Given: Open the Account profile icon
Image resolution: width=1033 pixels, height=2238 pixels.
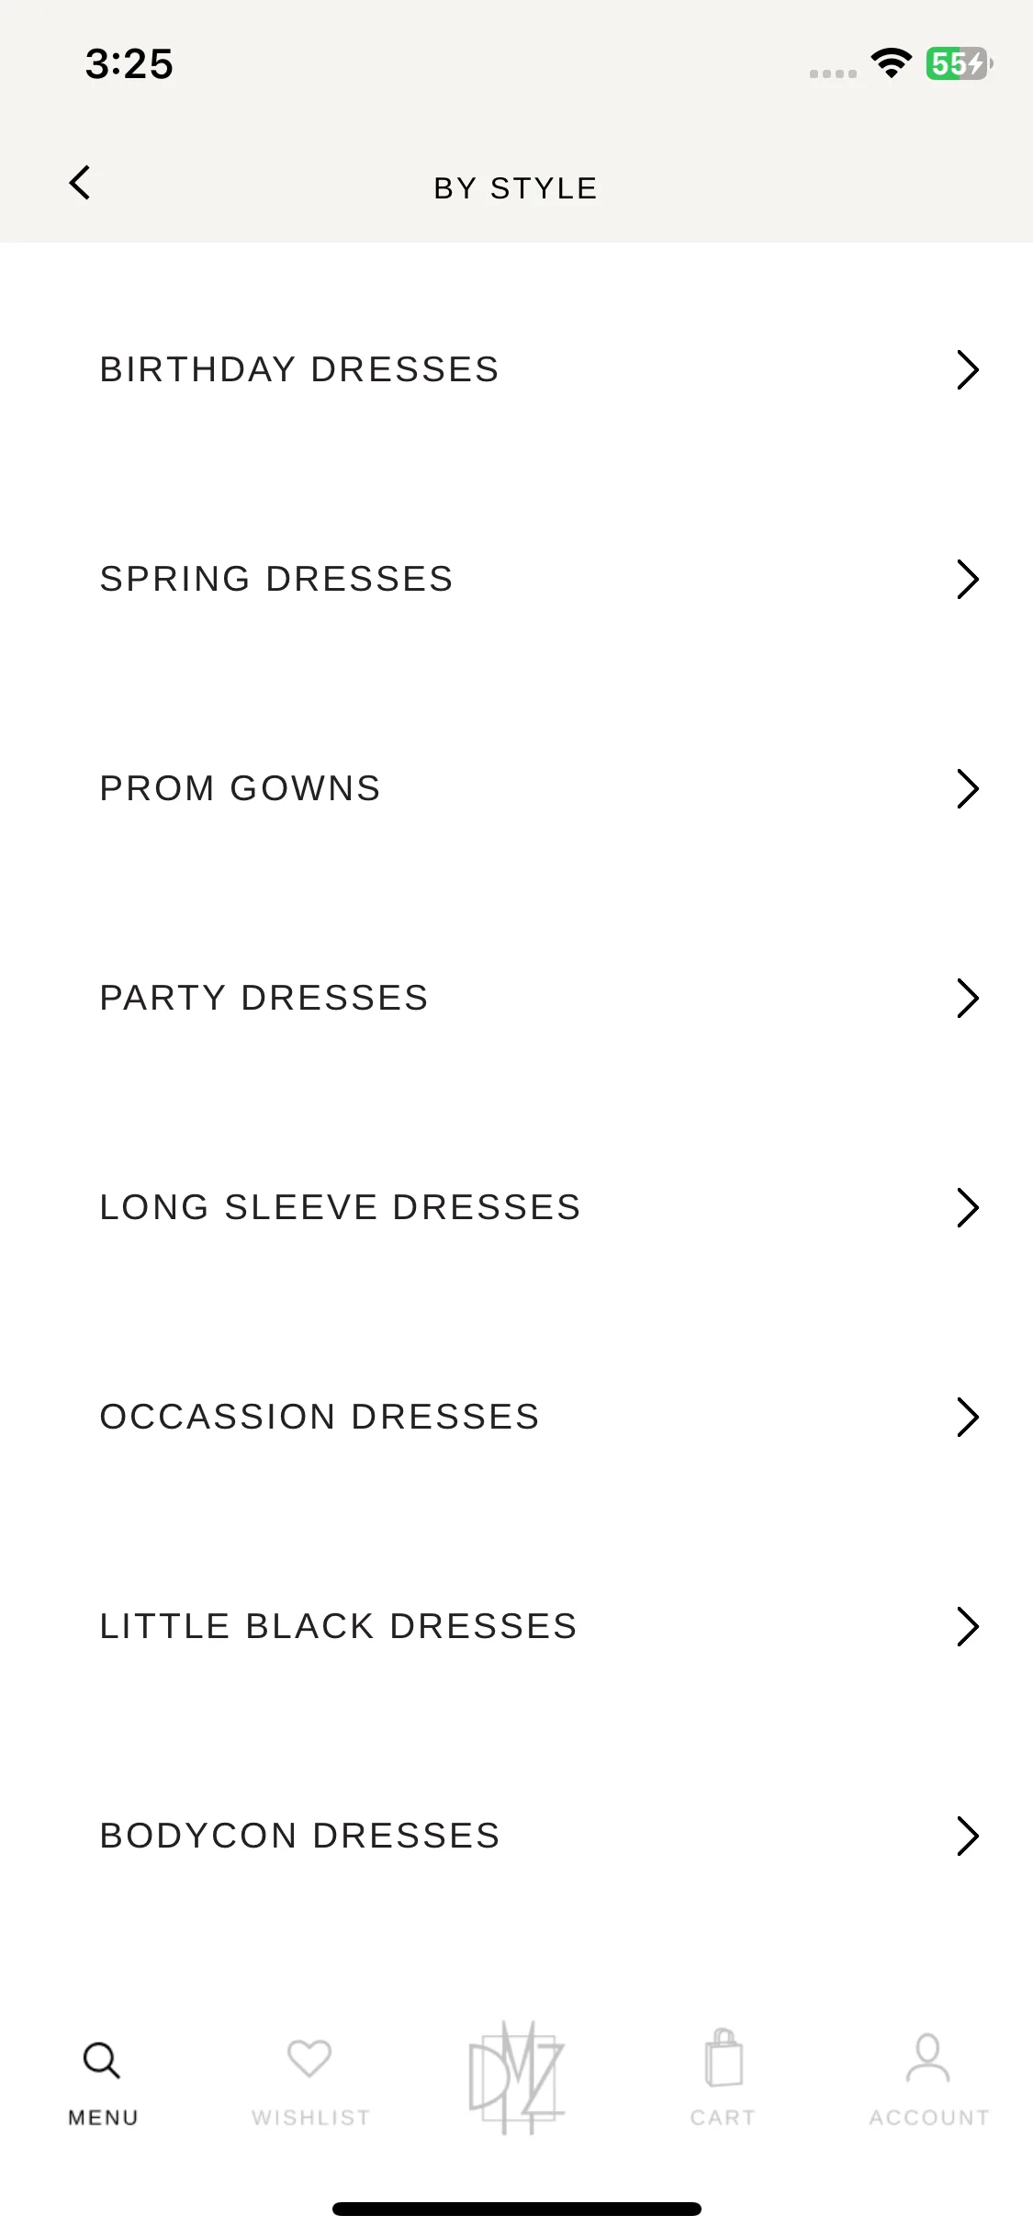Looking at the screenshot, I should pyautogui.click(x=928, y=2058).
